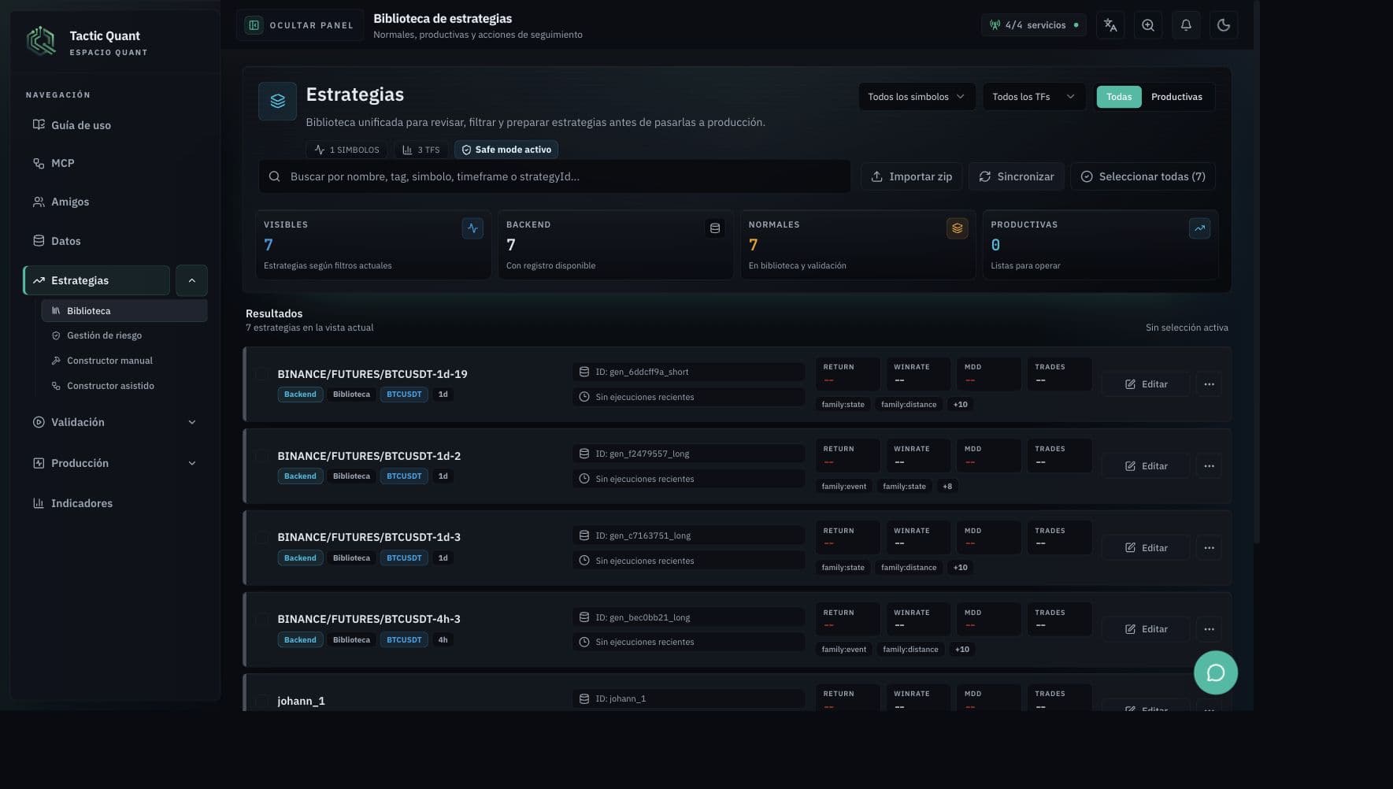Click Seleccionar todas (7)
Screen dimensions: 1393x789
coord(1143,176)
